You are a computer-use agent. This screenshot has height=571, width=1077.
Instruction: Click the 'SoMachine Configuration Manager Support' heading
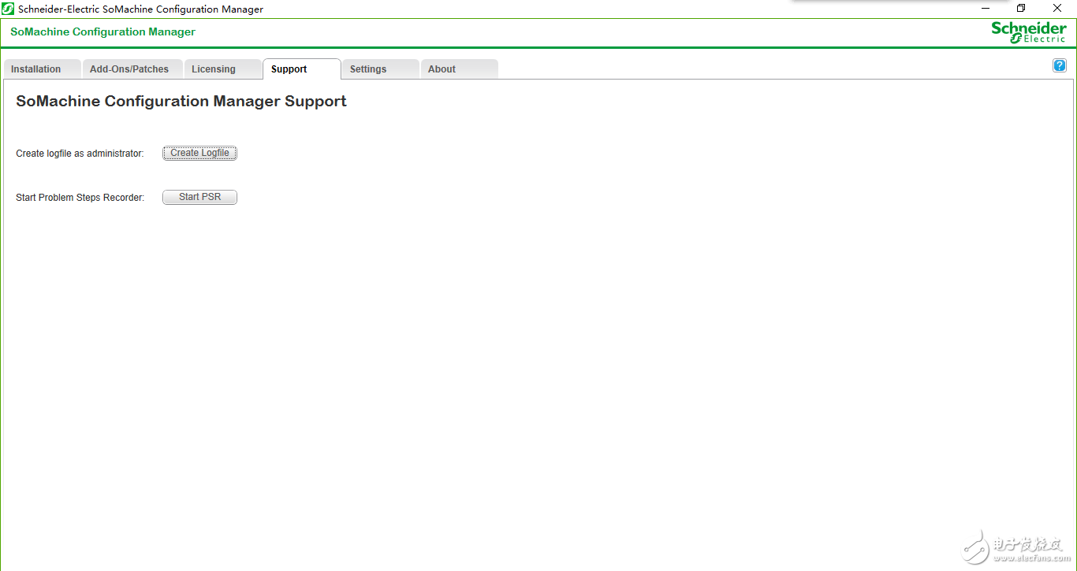[x=181, y=102]
